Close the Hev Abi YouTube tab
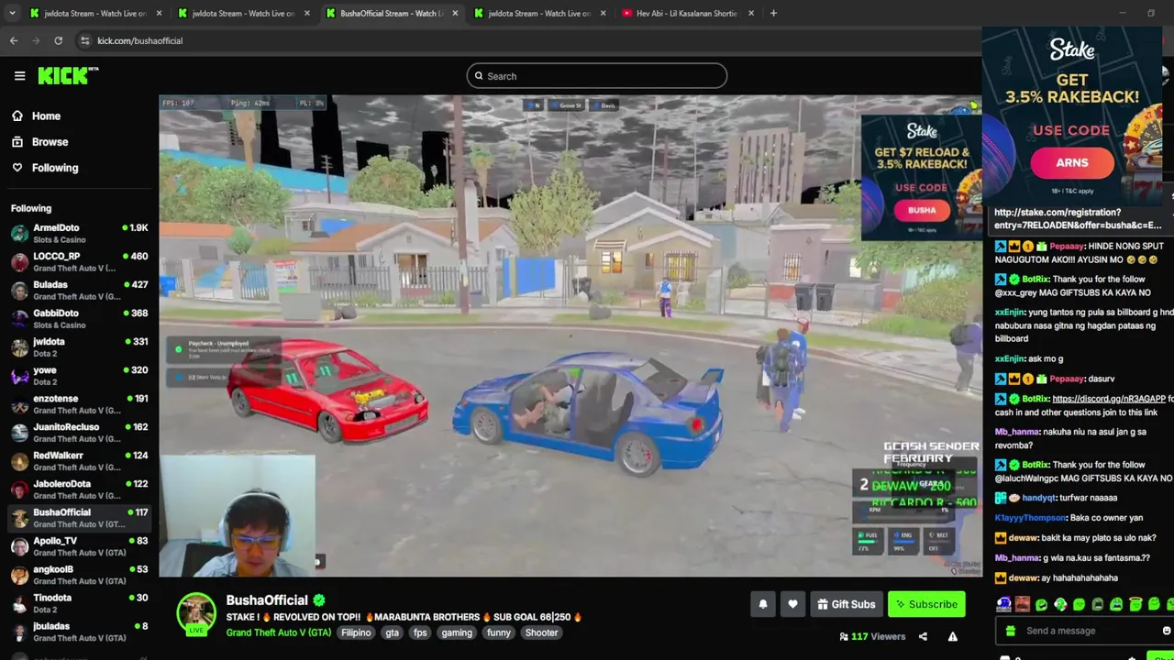 751,13
